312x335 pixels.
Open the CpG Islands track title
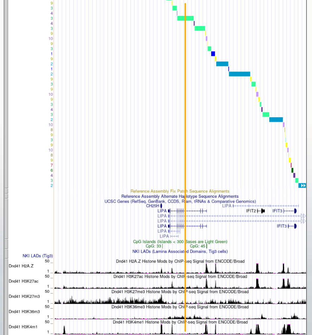point(180,242)
